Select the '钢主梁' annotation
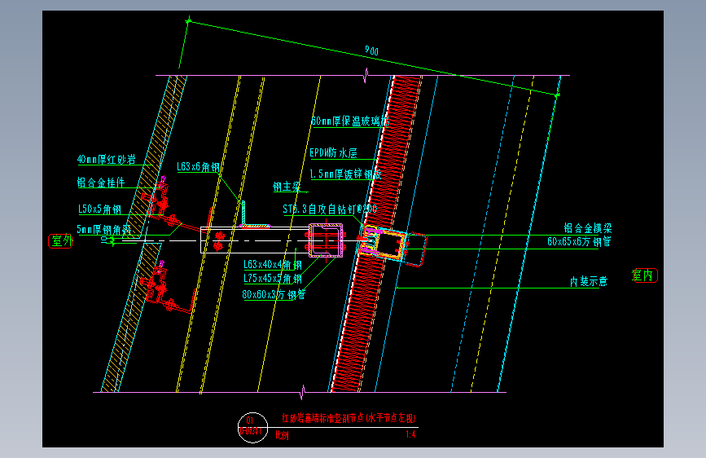Screen dimensions: 706x458 click(287, 186)
